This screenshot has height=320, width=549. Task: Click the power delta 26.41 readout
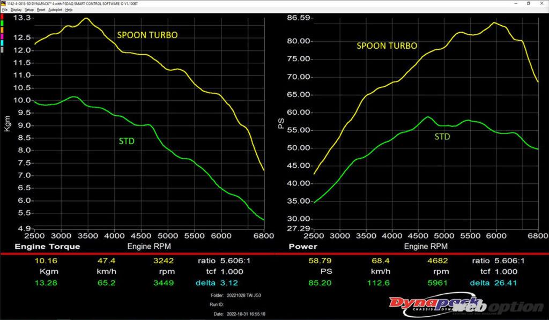click(493, 283)
